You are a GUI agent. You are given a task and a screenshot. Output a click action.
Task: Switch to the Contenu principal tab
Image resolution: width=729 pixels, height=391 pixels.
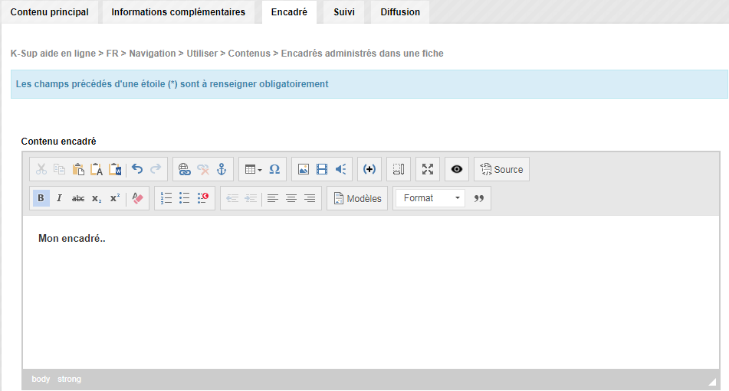[x=50, y=12]
